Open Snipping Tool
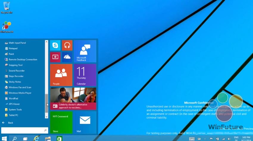This screenshot has height=141, width=253. coord(14,65)
